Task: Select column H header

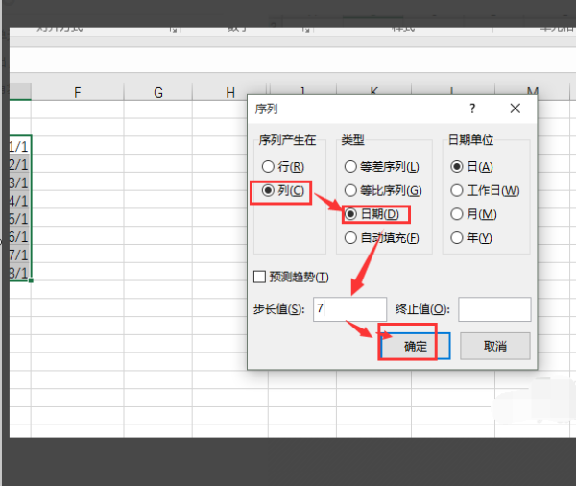Action: [230, 92]
